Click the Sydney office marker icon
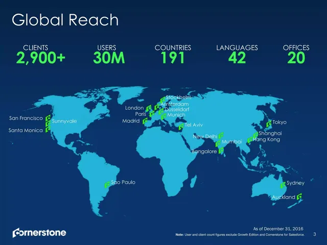 [283, 185]
